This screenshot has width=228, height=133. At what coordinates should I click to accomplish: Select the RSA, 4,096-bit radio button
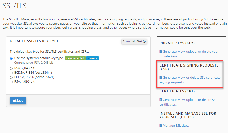click(11, 82)
